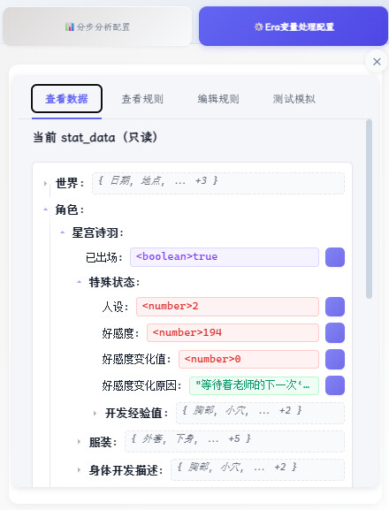This screenshot has width=389, height=510.
Task: Click purple square button beside 好感度变化值 field
Action: tap(335, 359)
